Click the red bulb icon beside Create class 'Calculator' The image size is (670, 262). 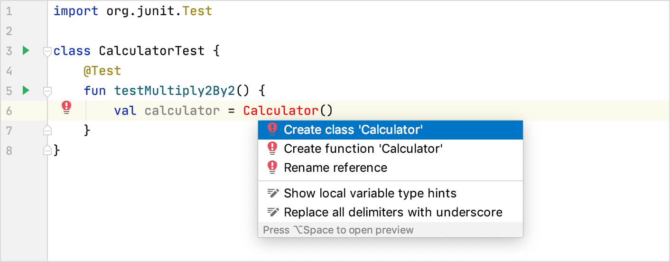tap(272, 130)
